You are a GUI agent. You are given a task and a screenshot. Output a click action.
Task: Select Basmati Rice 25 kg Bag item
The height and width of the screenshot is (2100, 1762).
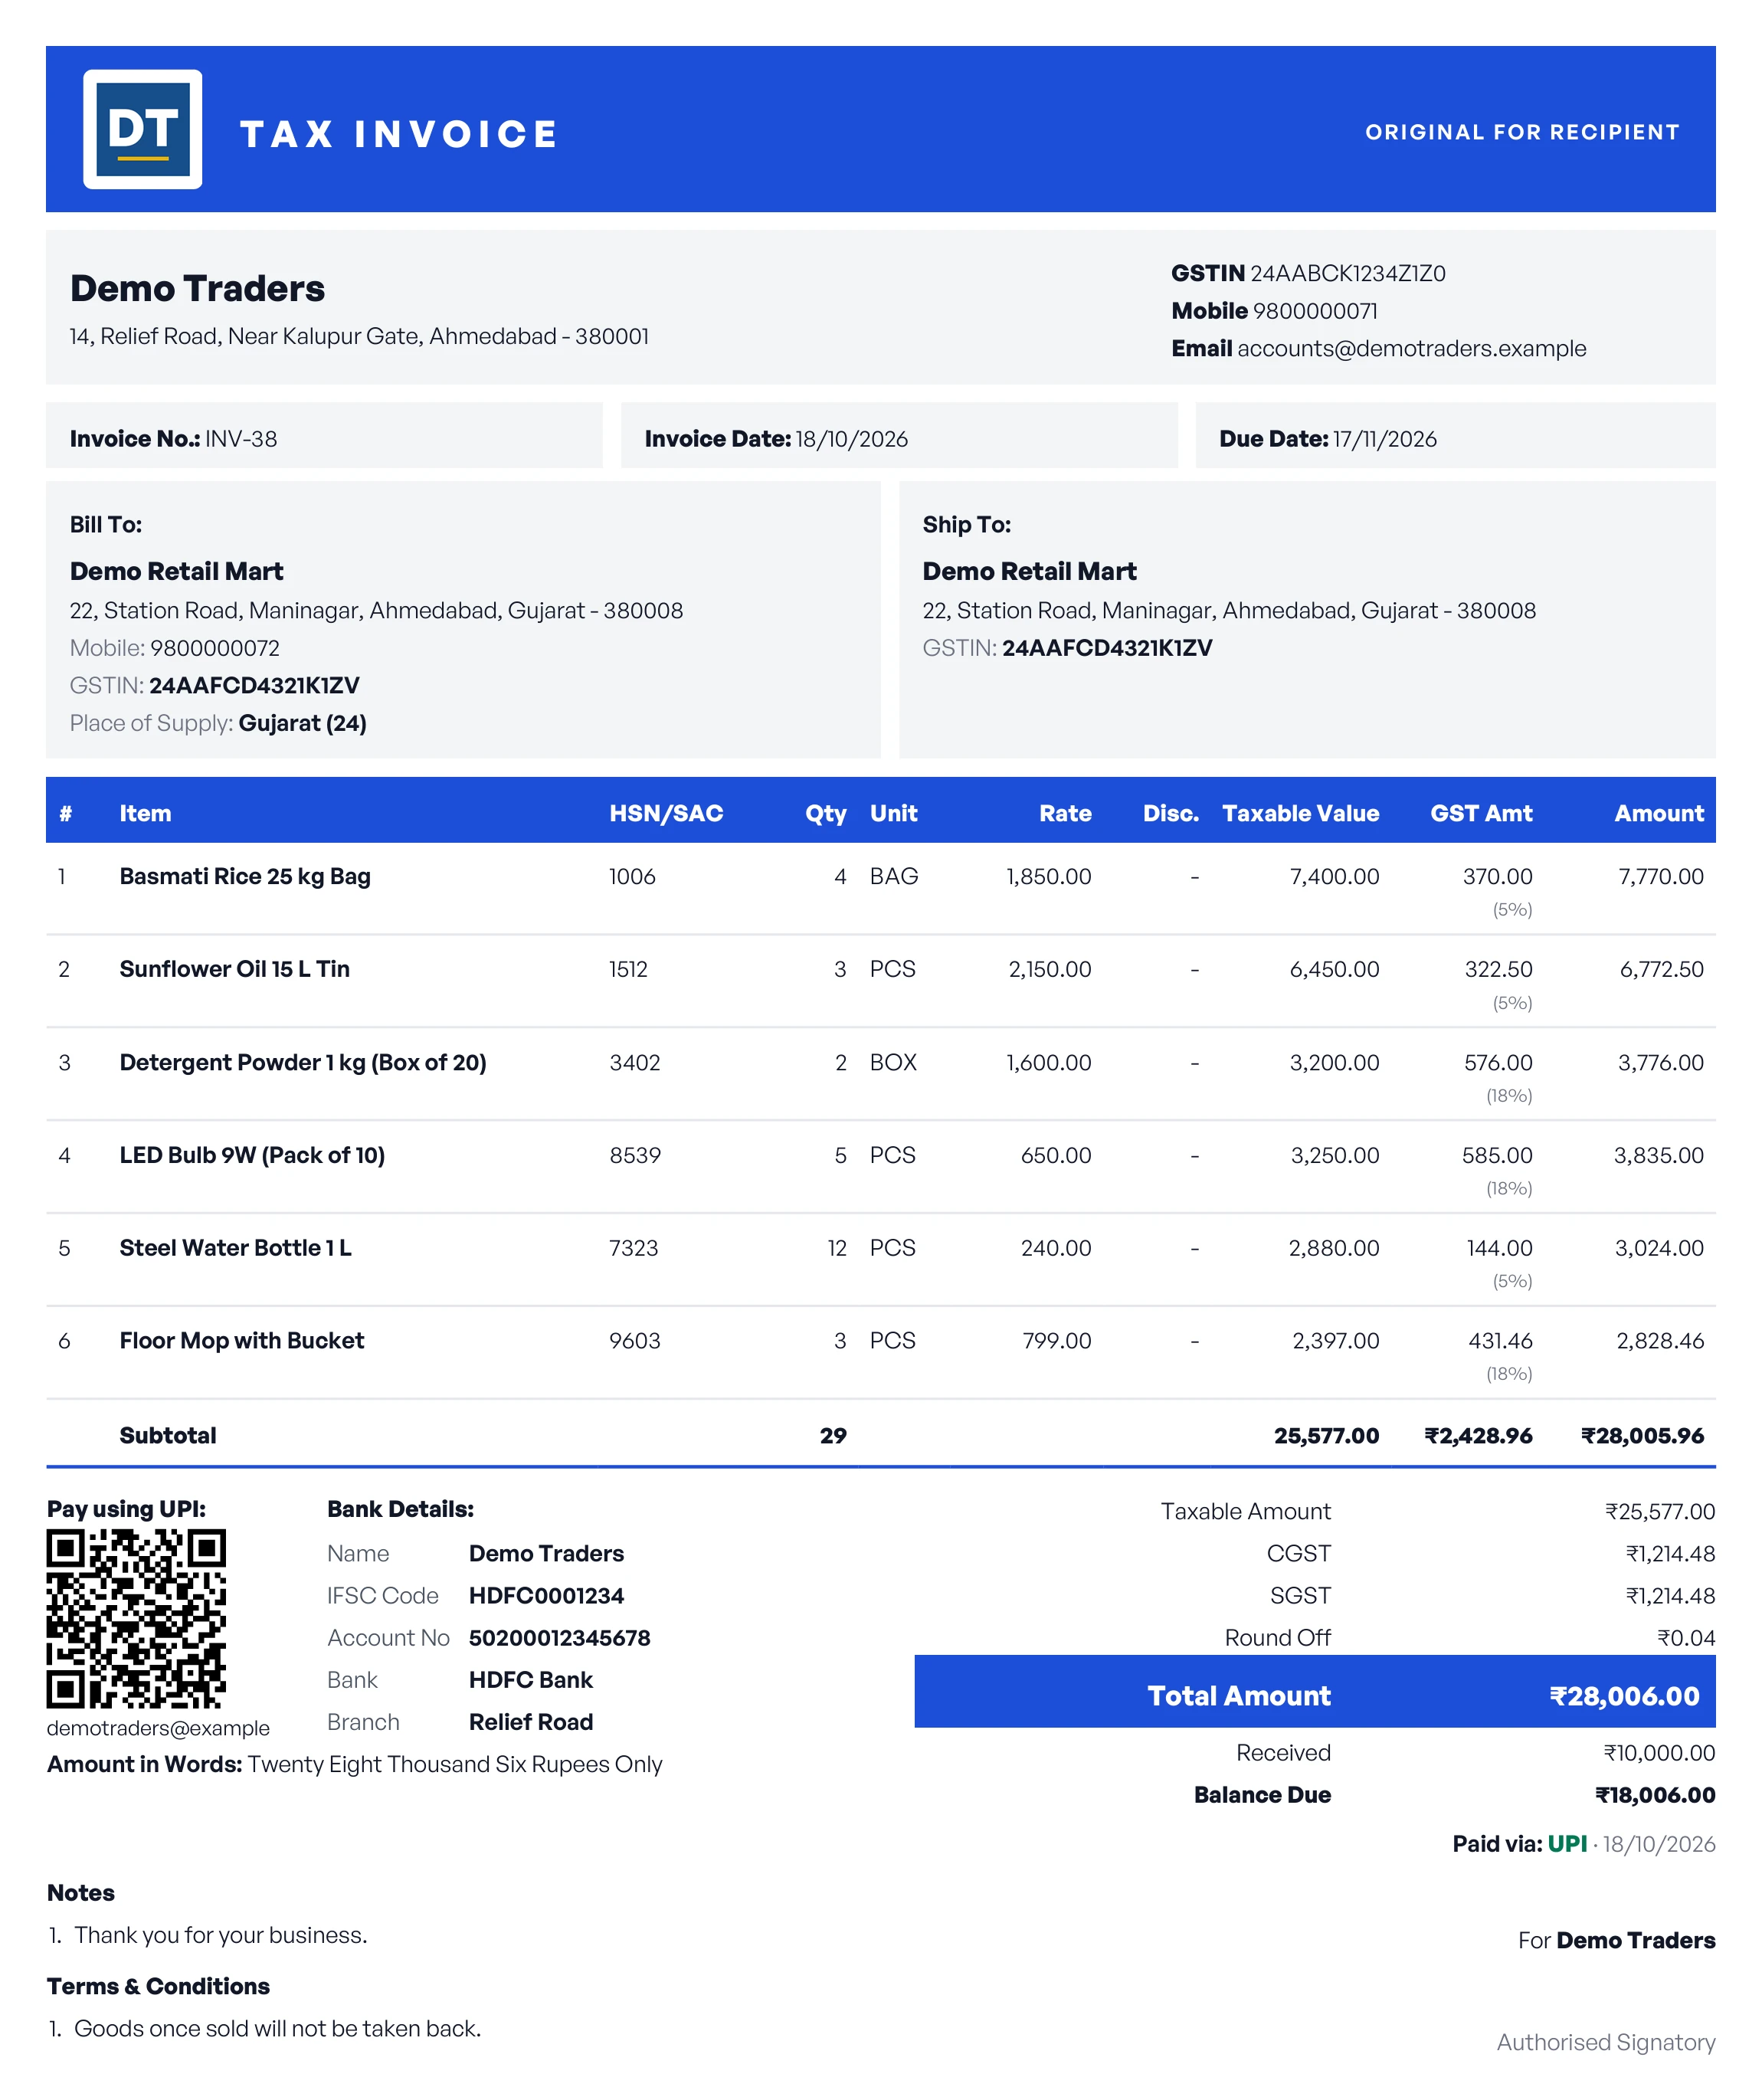pos(245,876)
